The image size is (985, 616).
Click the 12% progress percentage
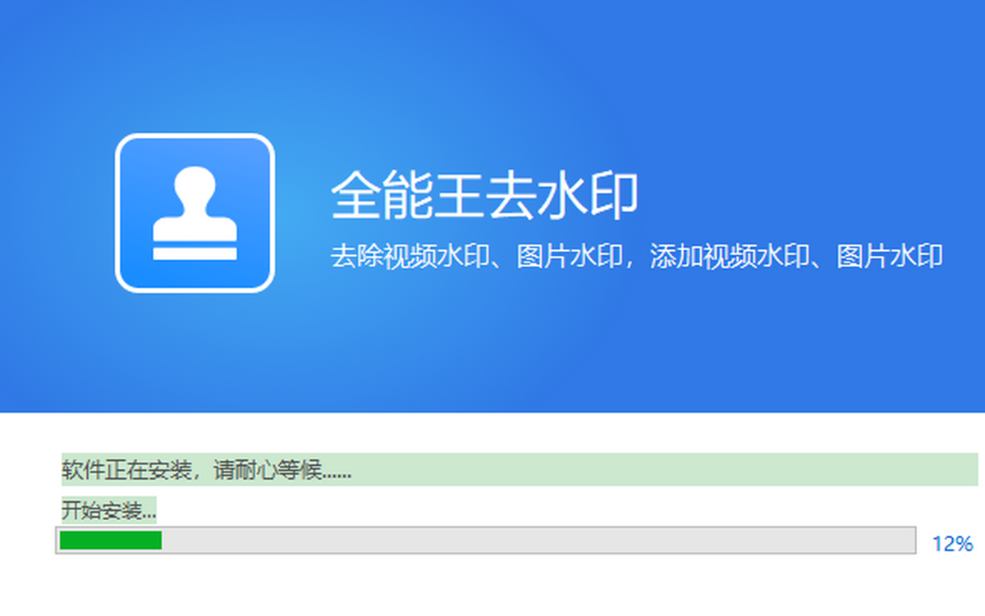[x=952, y=544]
